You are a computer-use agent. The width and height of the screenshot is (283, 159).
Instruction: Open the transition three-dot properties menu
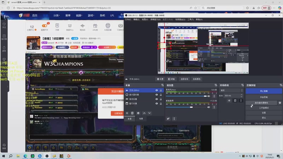(241, 101)
